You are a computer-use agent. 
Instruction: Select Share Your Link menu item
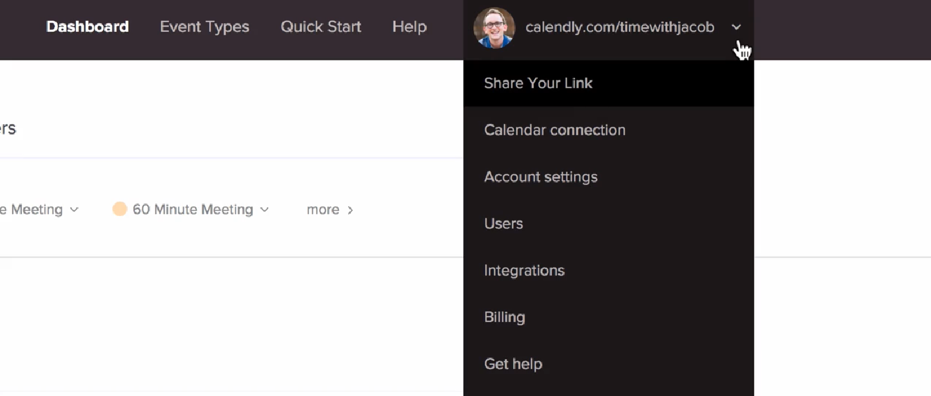[609, 83]
